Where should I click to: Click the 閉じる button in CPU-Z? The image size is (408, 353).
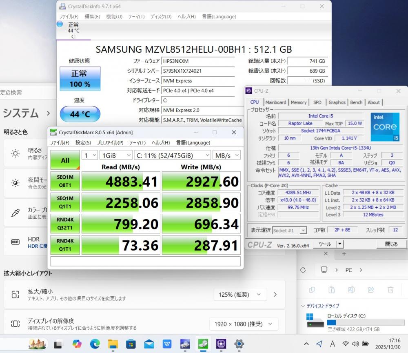(x=391, y=244)
